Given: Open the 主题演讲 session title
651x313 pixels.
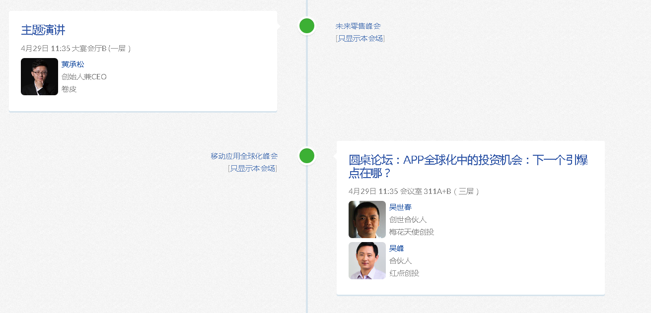Looking at the screenshot, I should point(43,30).
